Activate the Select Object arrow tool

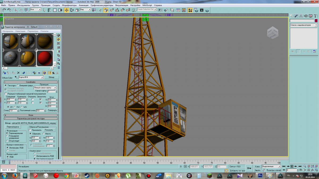(x=45, y=10)
